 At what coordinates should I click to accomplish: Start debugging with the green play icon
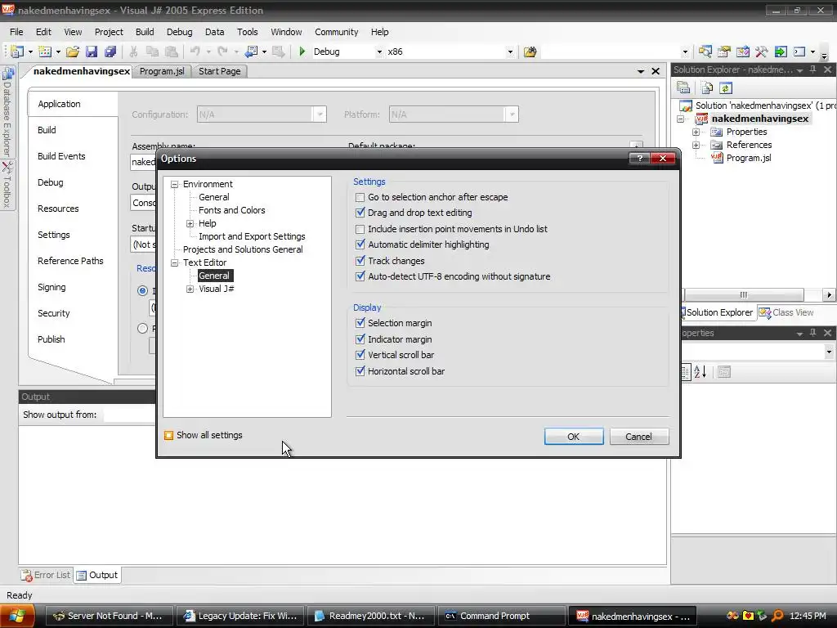302,52
